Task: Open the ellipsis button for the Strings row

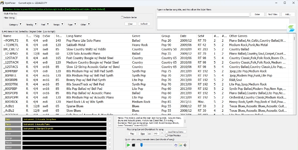Action: pyautogui.click(x=110, y=138)
